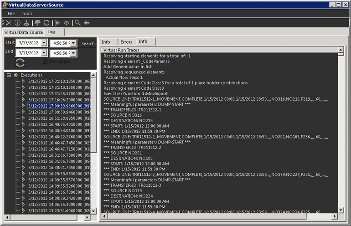351x226 pixels.
Task: Click the Executions root node icon
Action: point(16,75)
